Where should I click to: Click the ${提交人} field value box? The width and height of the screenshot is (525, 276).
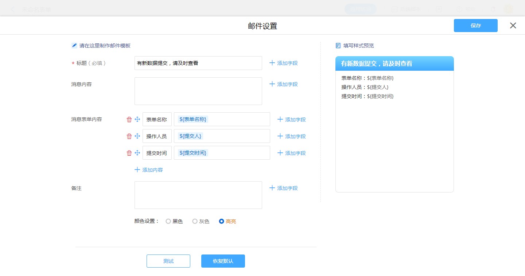coord(222,136)
